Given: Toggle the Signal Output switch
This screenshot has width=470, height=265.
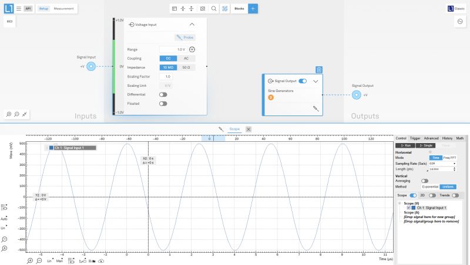Looking at the screenshot, I should (303, 81).
